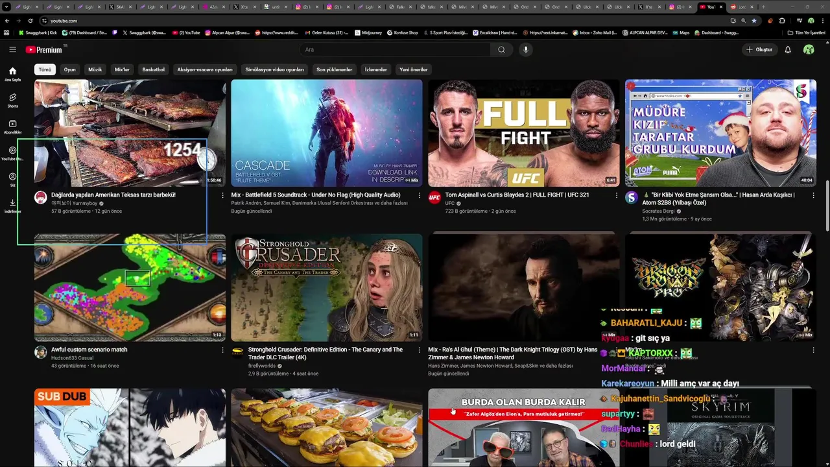
Task: Open the Midjourney bookmark
Action: 368,32
